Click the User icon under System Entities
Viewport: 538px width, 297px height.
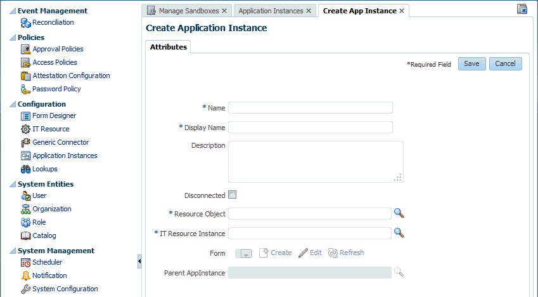pos(25,196)
